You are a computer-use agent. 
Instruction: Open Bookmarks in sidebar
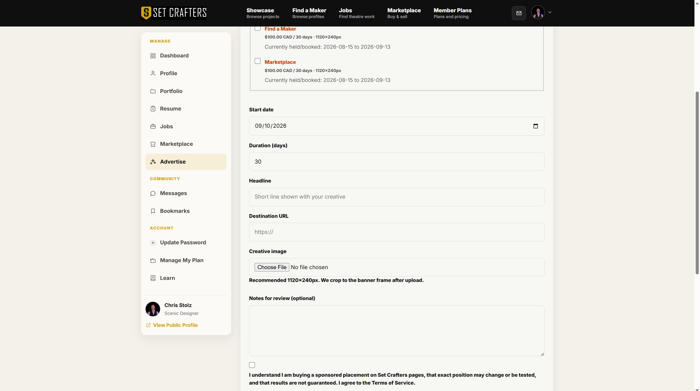(x=186, y=211)
